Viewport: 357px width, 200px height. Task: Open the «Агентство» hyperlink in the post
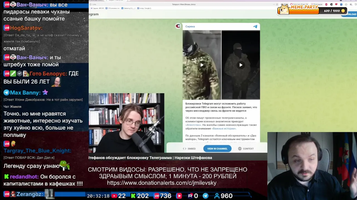click(x=193, y=125)
